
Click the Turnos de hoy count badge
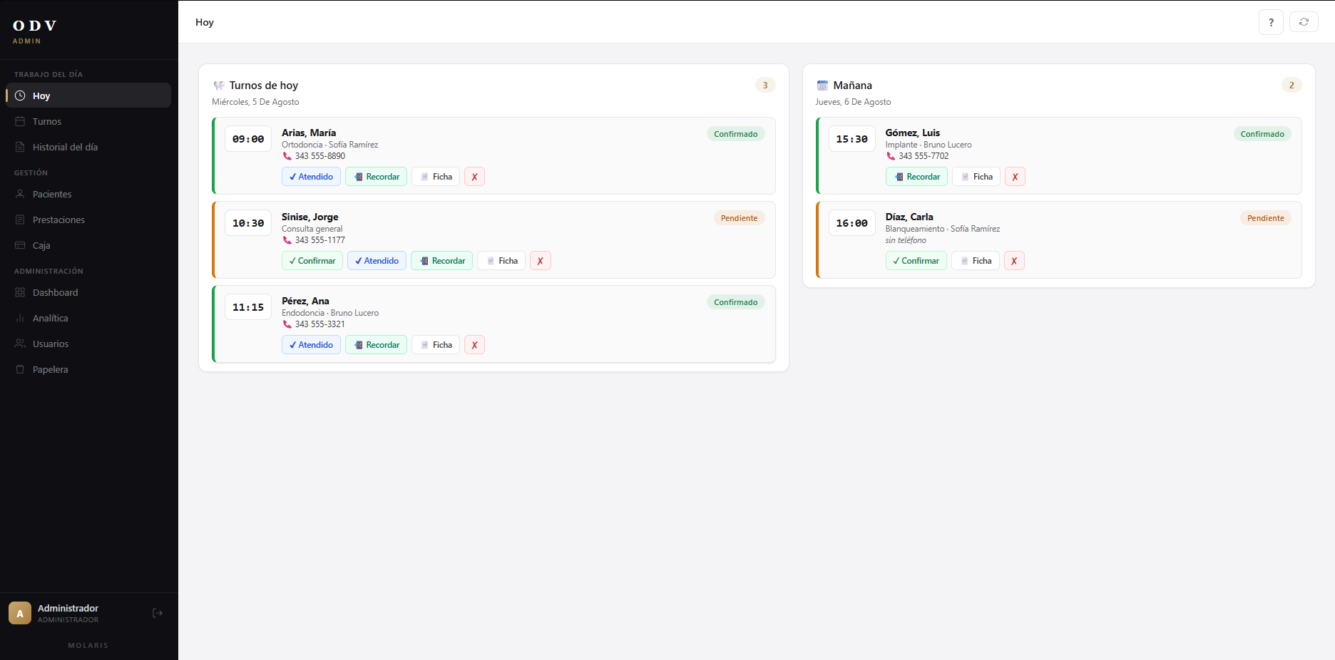[x=765, y=85]
